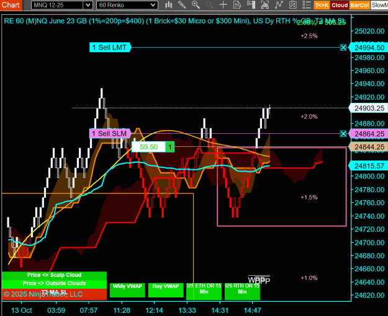Select the Chart tab
The height and width of the screenshot is (316, 388).
pos(11,5)
